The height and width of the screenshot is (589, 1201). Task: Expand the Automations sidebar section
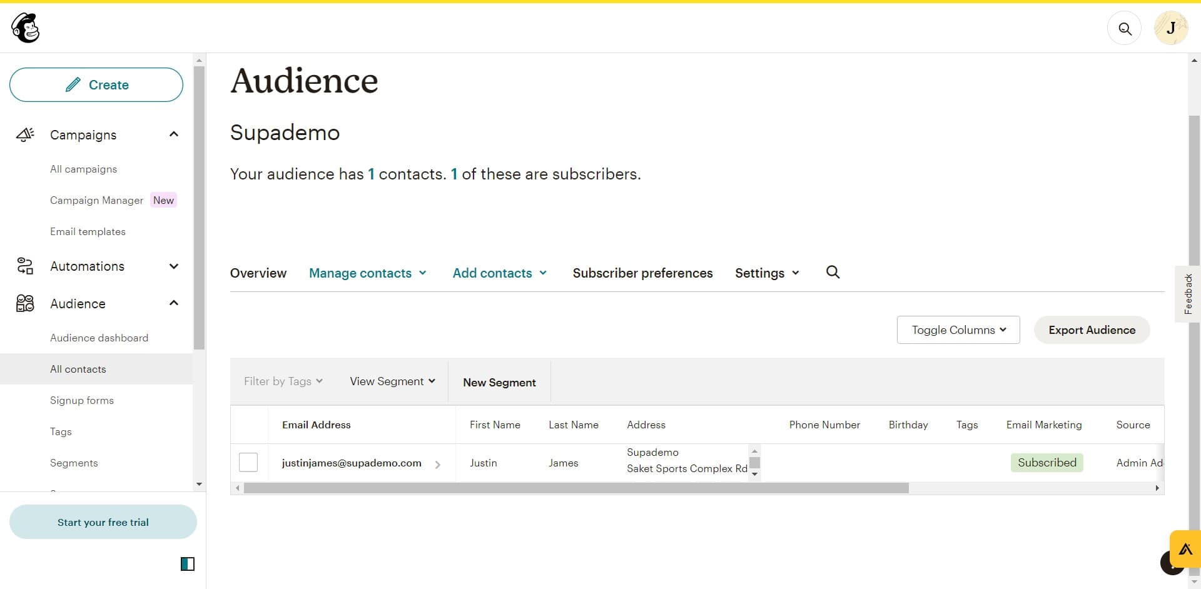[173, 266]
